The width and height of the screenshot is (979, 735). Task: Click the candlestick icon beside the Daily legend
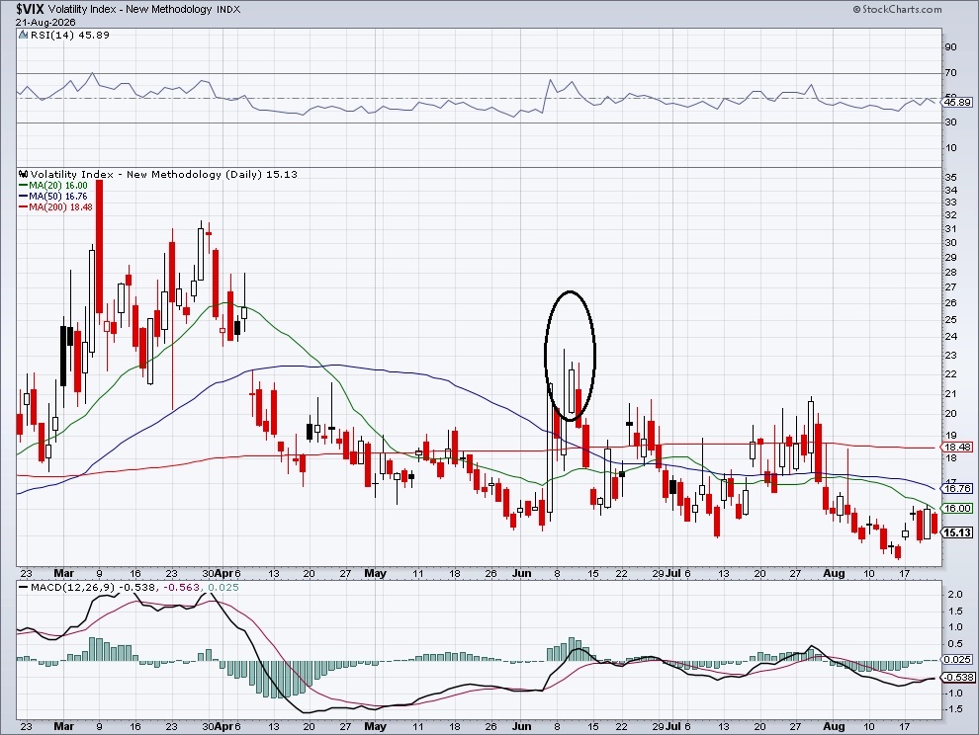click(x=24, y=175)
